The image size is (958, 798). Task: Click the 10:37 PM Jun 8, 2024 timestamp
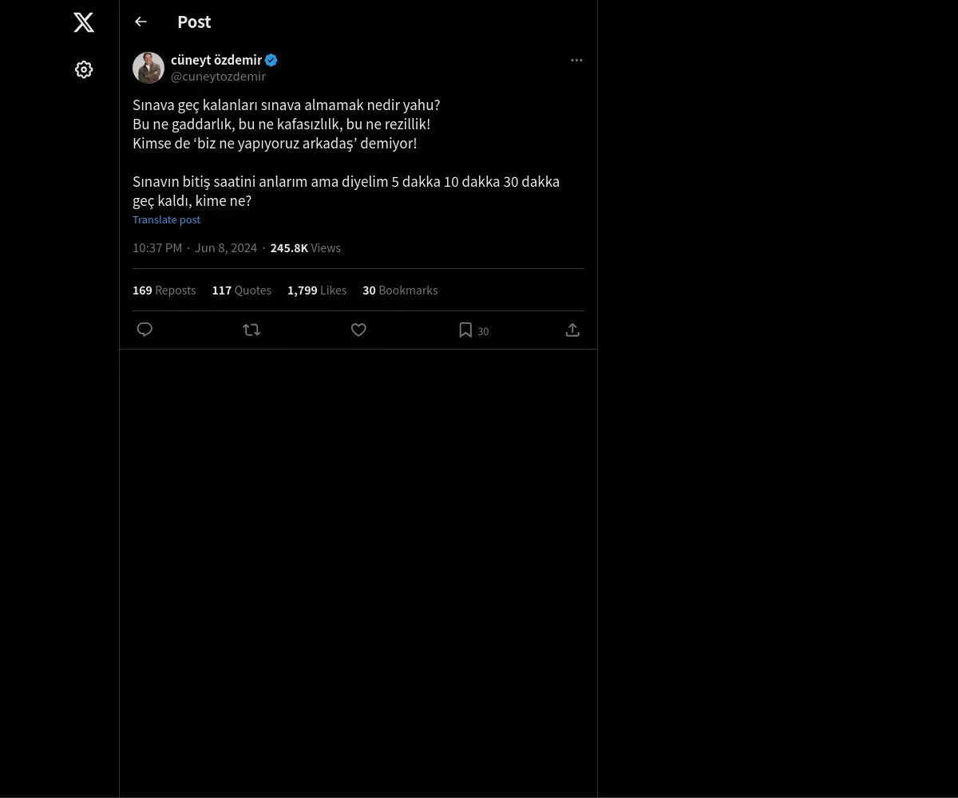(x=195, y=248)
